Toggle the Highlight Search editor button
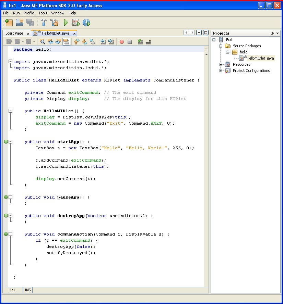The height and width of the screenshot is (304, 283). pyautogui.click(x=66, y=42)
